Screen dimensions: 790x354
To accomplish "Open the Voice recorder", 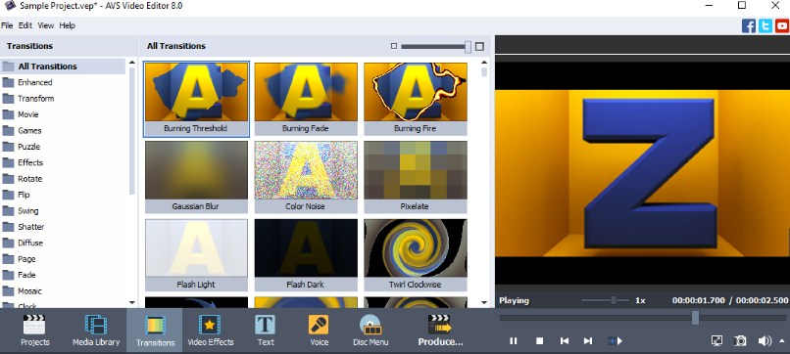I will click(x=319, y=331).
